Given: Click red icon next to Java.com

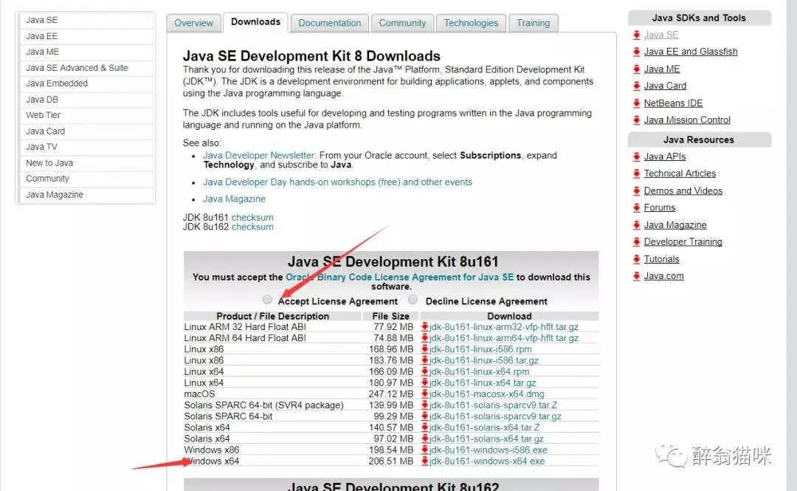Looking at the screenshot, I should [x=636, y=276].
